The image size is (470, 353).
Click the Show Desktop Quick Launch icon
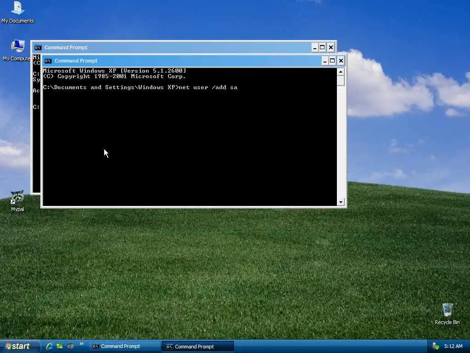(x=60, y=346)
